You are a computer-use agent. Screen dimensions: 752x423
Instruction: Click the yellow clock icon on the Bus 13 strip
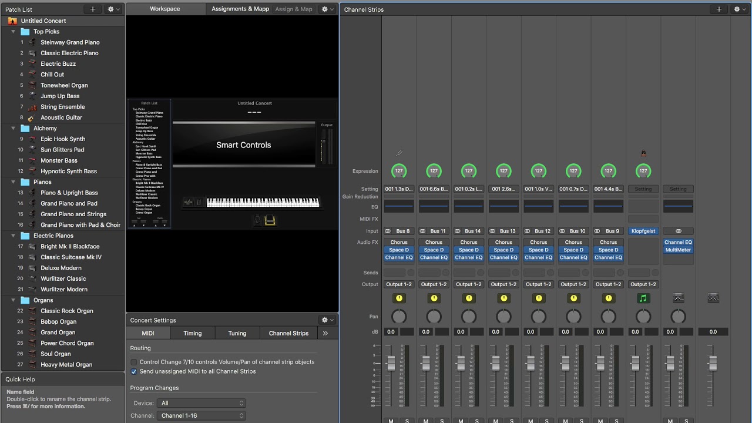coord(503,298)
